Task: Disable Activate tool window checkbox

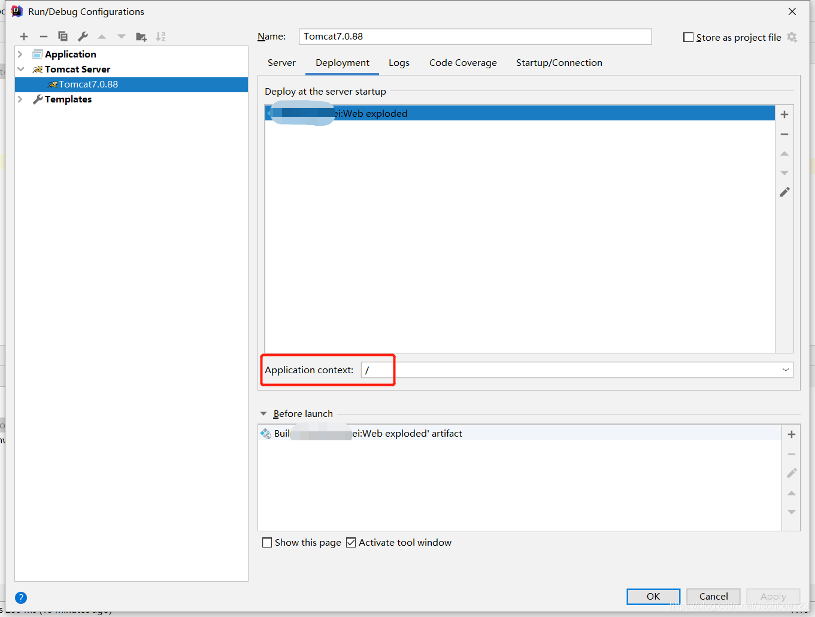Action: coord(351,543)
